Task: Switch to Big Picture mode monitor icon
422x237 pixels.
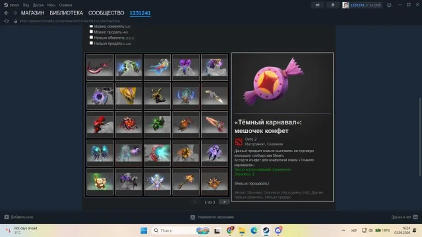Action: (389, 5)
